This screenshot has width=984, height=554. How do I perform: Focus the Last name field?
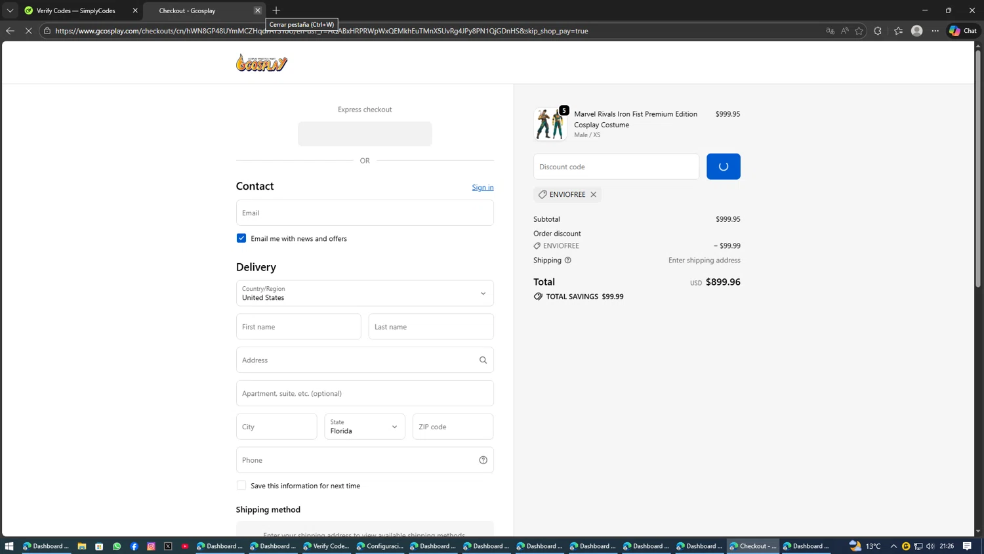pos(431,327)
